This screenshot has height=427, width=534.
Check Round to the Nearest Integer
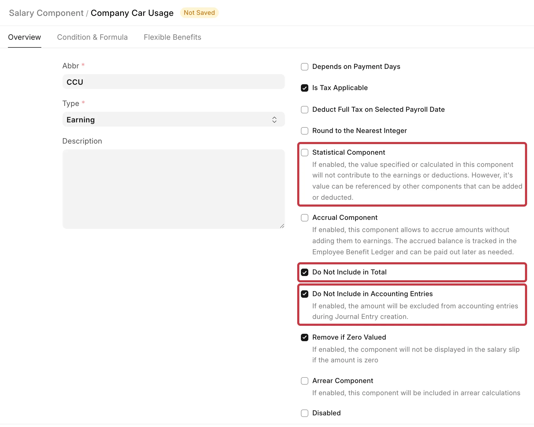pyautogui.click(x=305, y=131)
